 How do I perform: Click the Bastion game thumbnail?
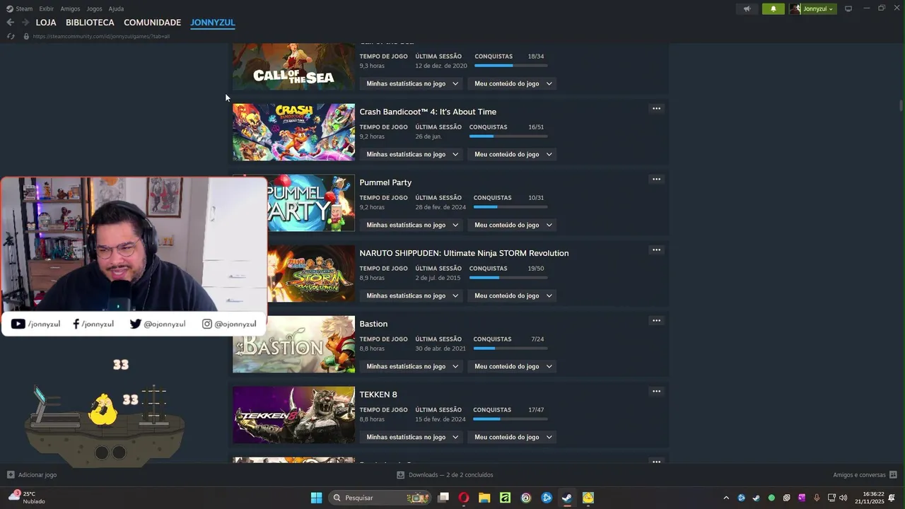tap(293, 344)
